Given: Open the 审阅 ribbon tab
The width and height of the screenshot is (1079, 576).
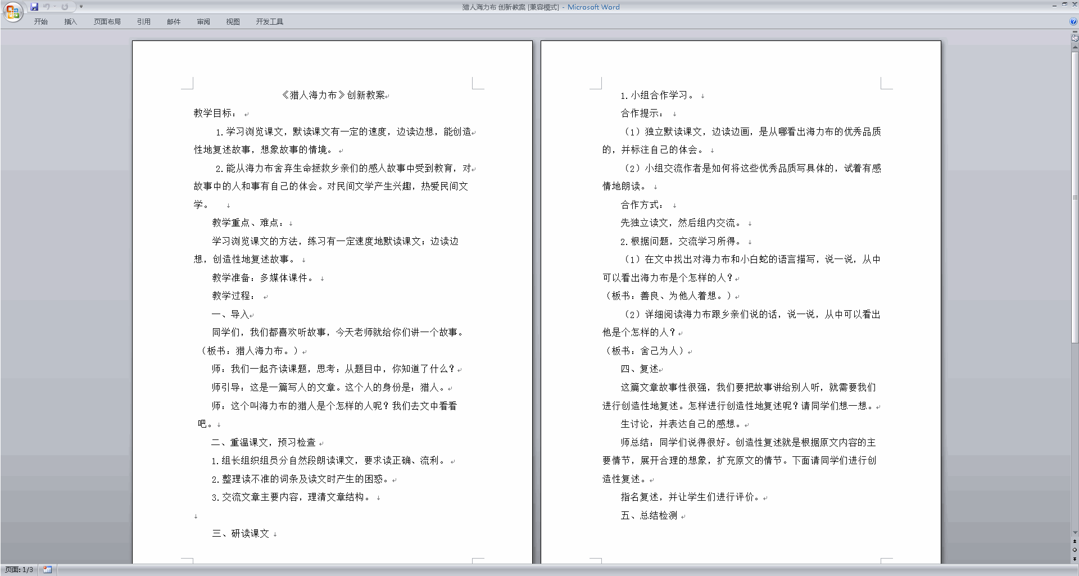Looking at the screenshot, I should (x=203, y=22).
